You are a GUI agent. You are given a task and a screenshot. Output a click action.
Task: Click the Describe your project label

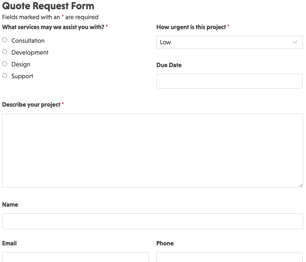pos(31,105)
